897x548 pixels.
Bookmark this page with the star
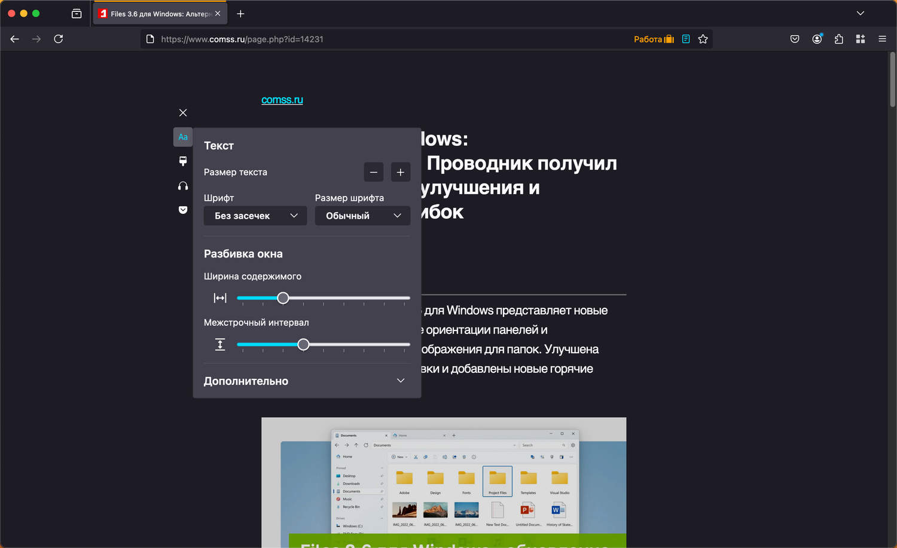pos(703,39)
